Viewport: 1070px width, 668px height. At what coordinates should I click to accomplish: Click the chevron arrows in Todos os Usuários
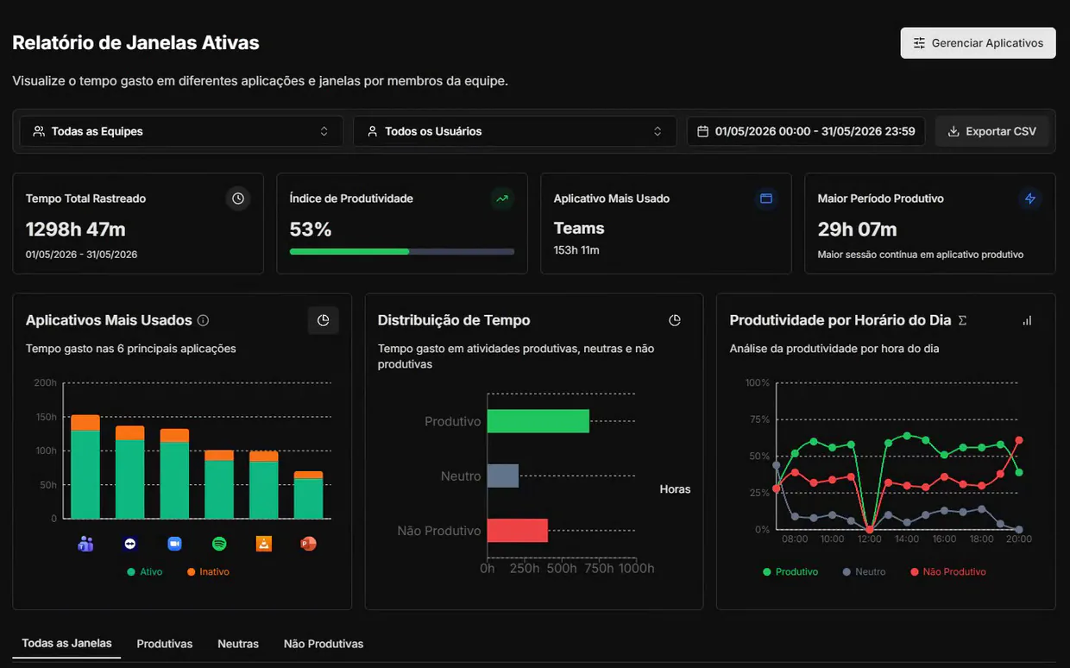pyautogui.click(x=658, y=131)
